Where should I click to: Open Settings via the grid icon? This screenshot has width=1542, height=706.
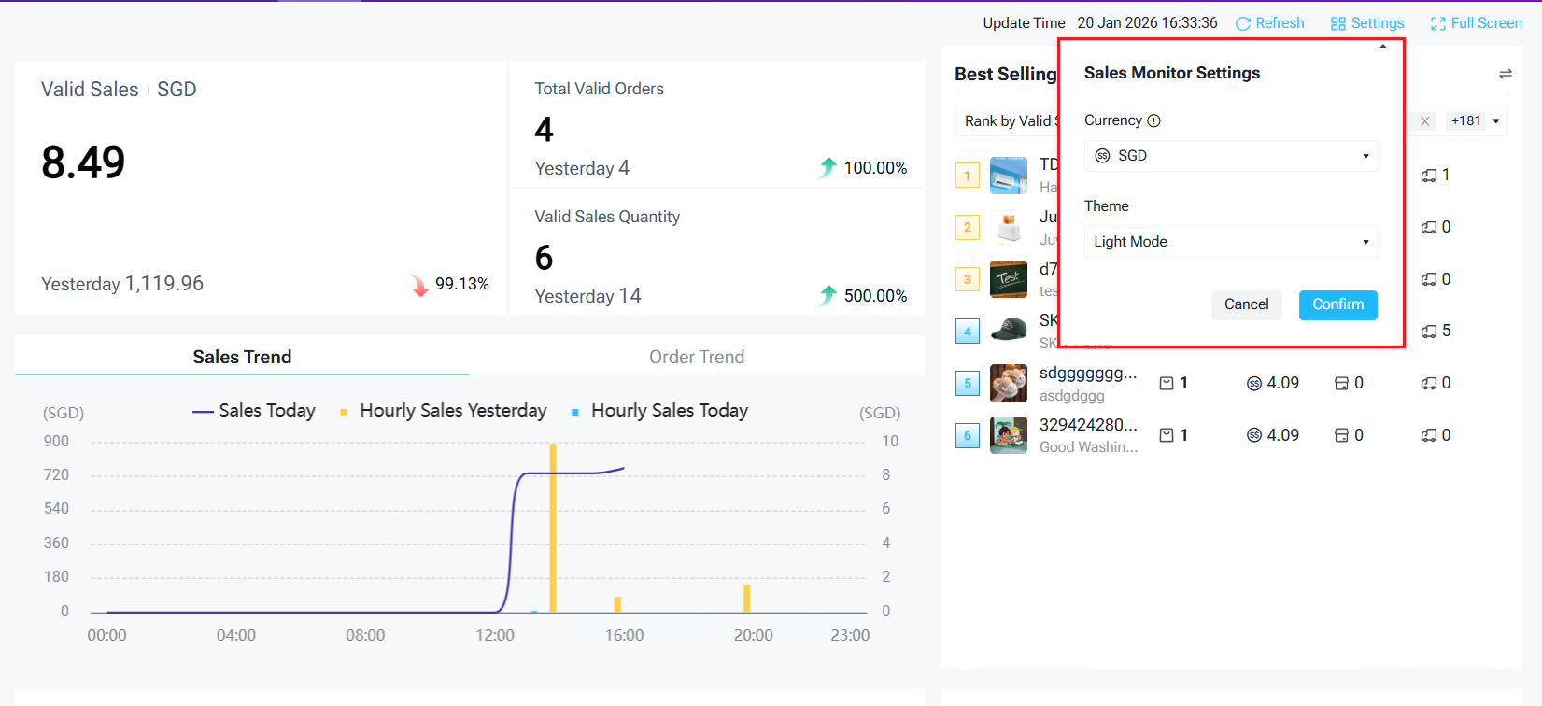pyautogui.click(x=1338, y=23)
